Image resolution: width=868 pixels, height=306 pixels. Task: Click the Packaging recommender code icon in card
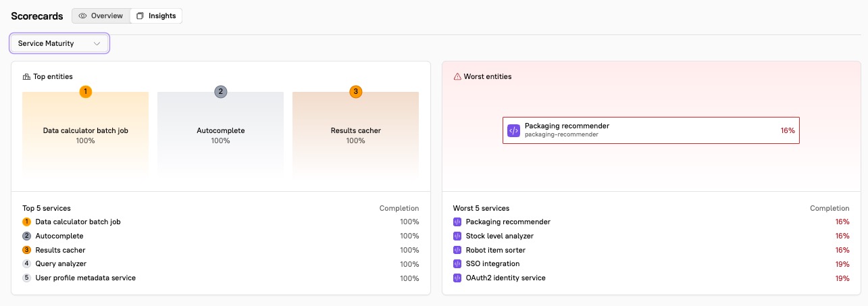pyautogui.click(x=513, y=130)
